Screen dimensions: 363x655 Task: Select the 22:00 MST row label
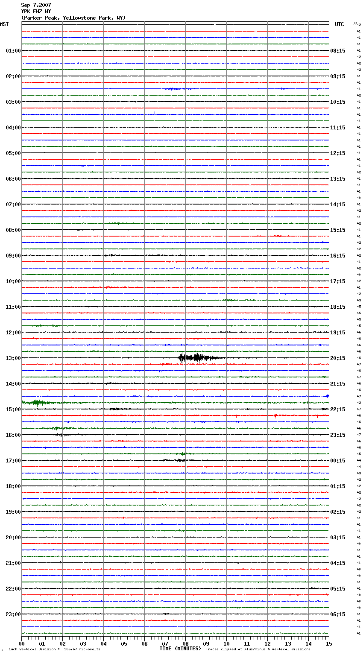pyautogui.click(x=13, y=589)
